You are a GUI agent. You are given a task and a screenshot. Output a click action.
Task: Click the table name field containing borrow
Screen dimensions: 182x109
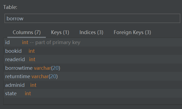pos(92,18)
